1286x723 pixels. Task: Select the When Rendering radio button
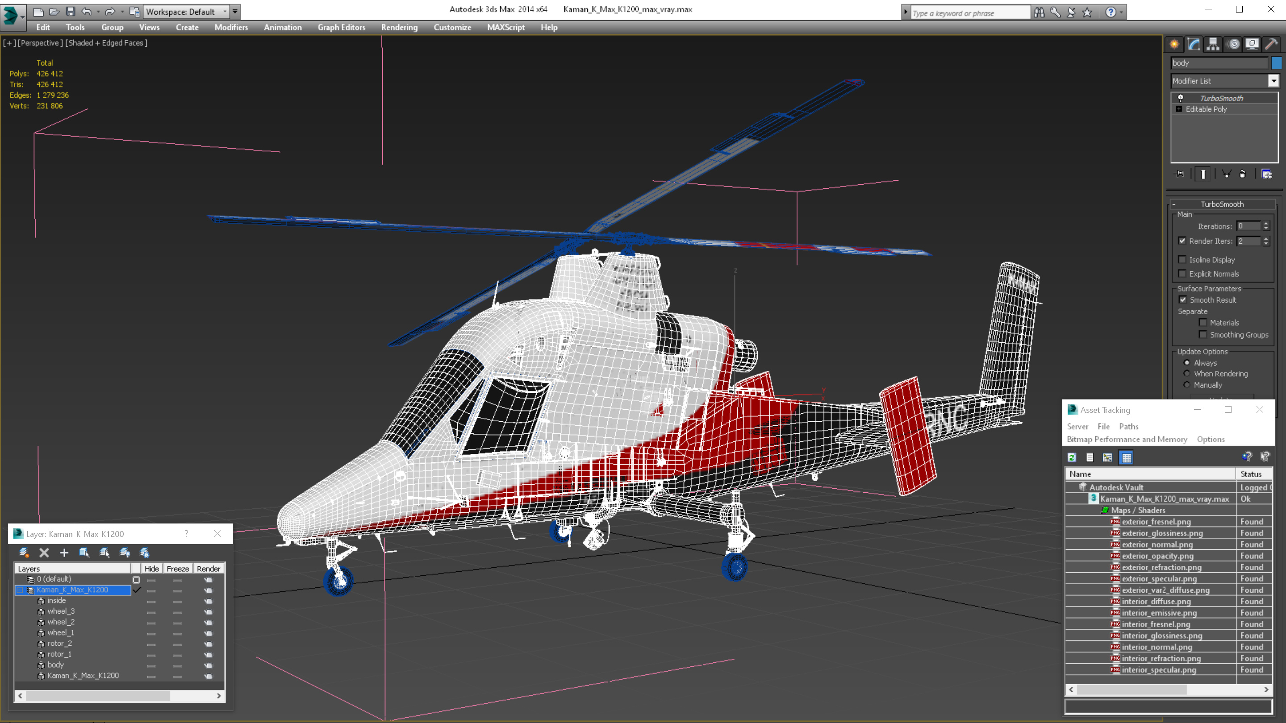[1187, 373]
